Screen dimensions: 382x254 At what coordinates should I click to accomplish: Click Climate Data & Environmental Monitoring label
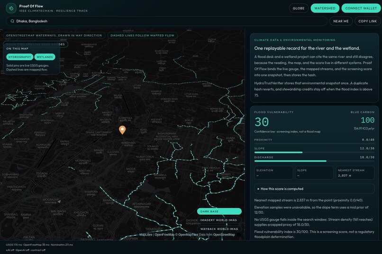[x=295, y=40]
